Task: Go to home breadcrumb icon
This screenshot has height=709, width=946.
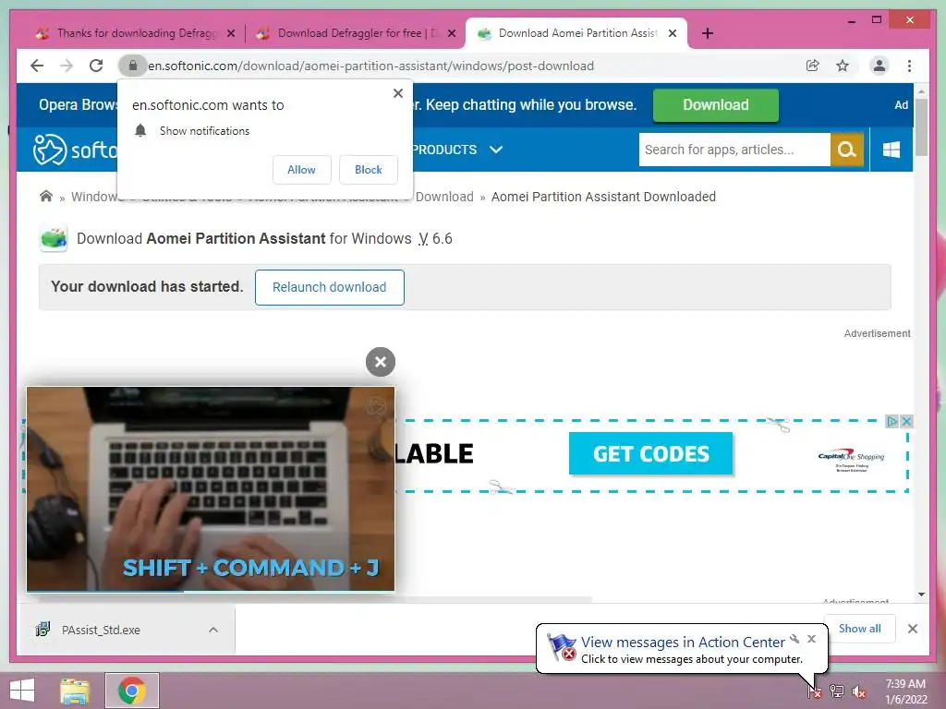Action: point(46,196)
